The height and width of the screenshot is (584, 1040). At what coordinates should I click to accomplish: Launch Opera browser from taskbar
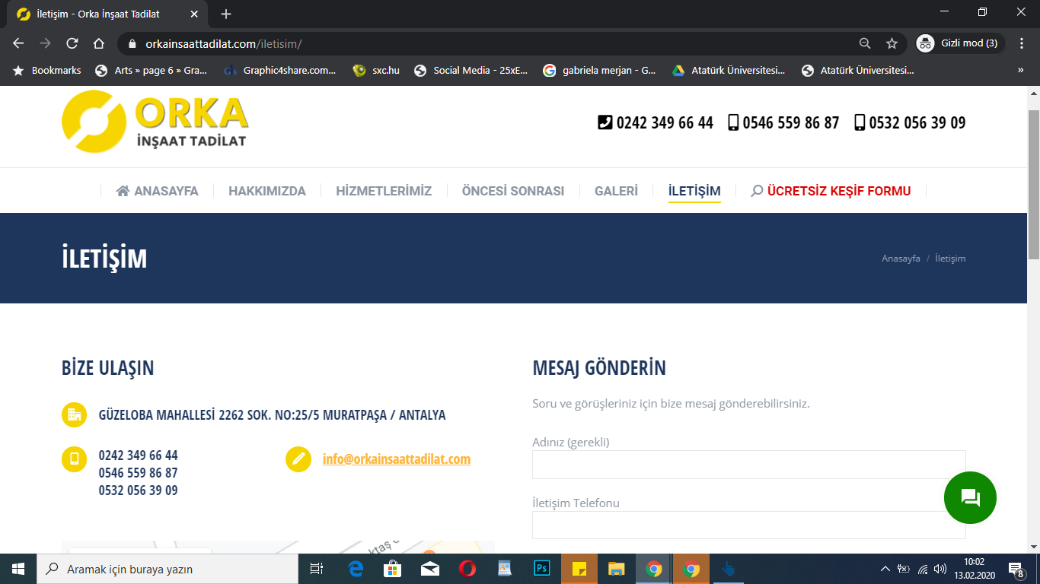pos(467,569)
